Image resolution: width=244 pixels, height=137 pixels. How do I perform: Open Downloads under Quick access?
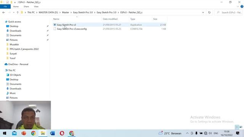click(15, 31)
